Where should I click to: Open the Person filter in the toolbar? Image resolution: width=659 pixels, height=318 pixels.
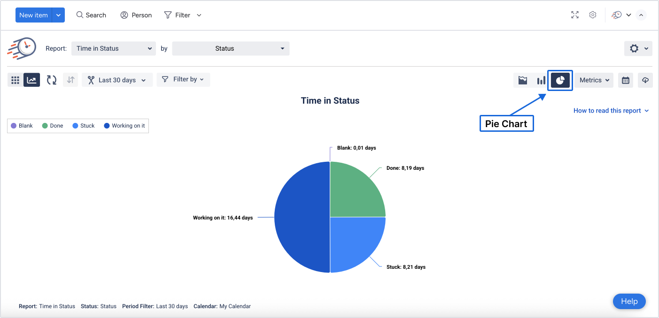pyautogui.click(x=136, y=15)
